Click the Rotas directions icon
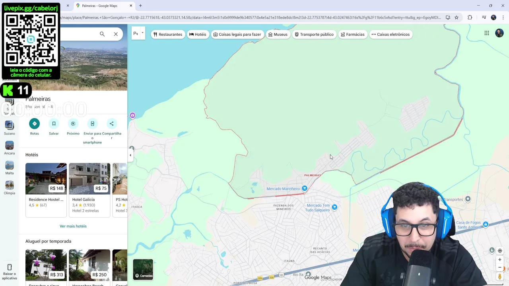 (35, 124)
